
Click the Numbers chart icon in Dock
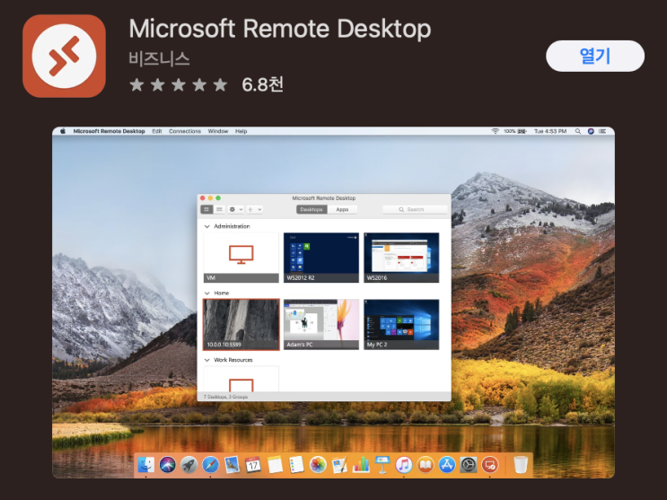click(361, 465)
